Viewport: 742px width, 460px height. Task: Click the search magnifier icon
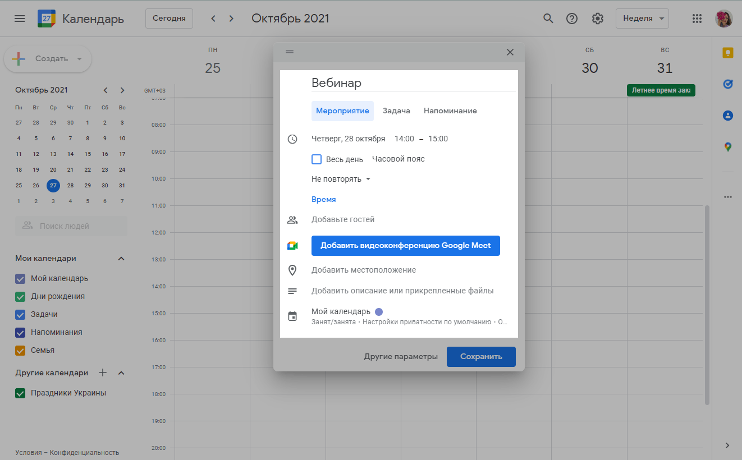pyautogui.click(x=548, y=19)
